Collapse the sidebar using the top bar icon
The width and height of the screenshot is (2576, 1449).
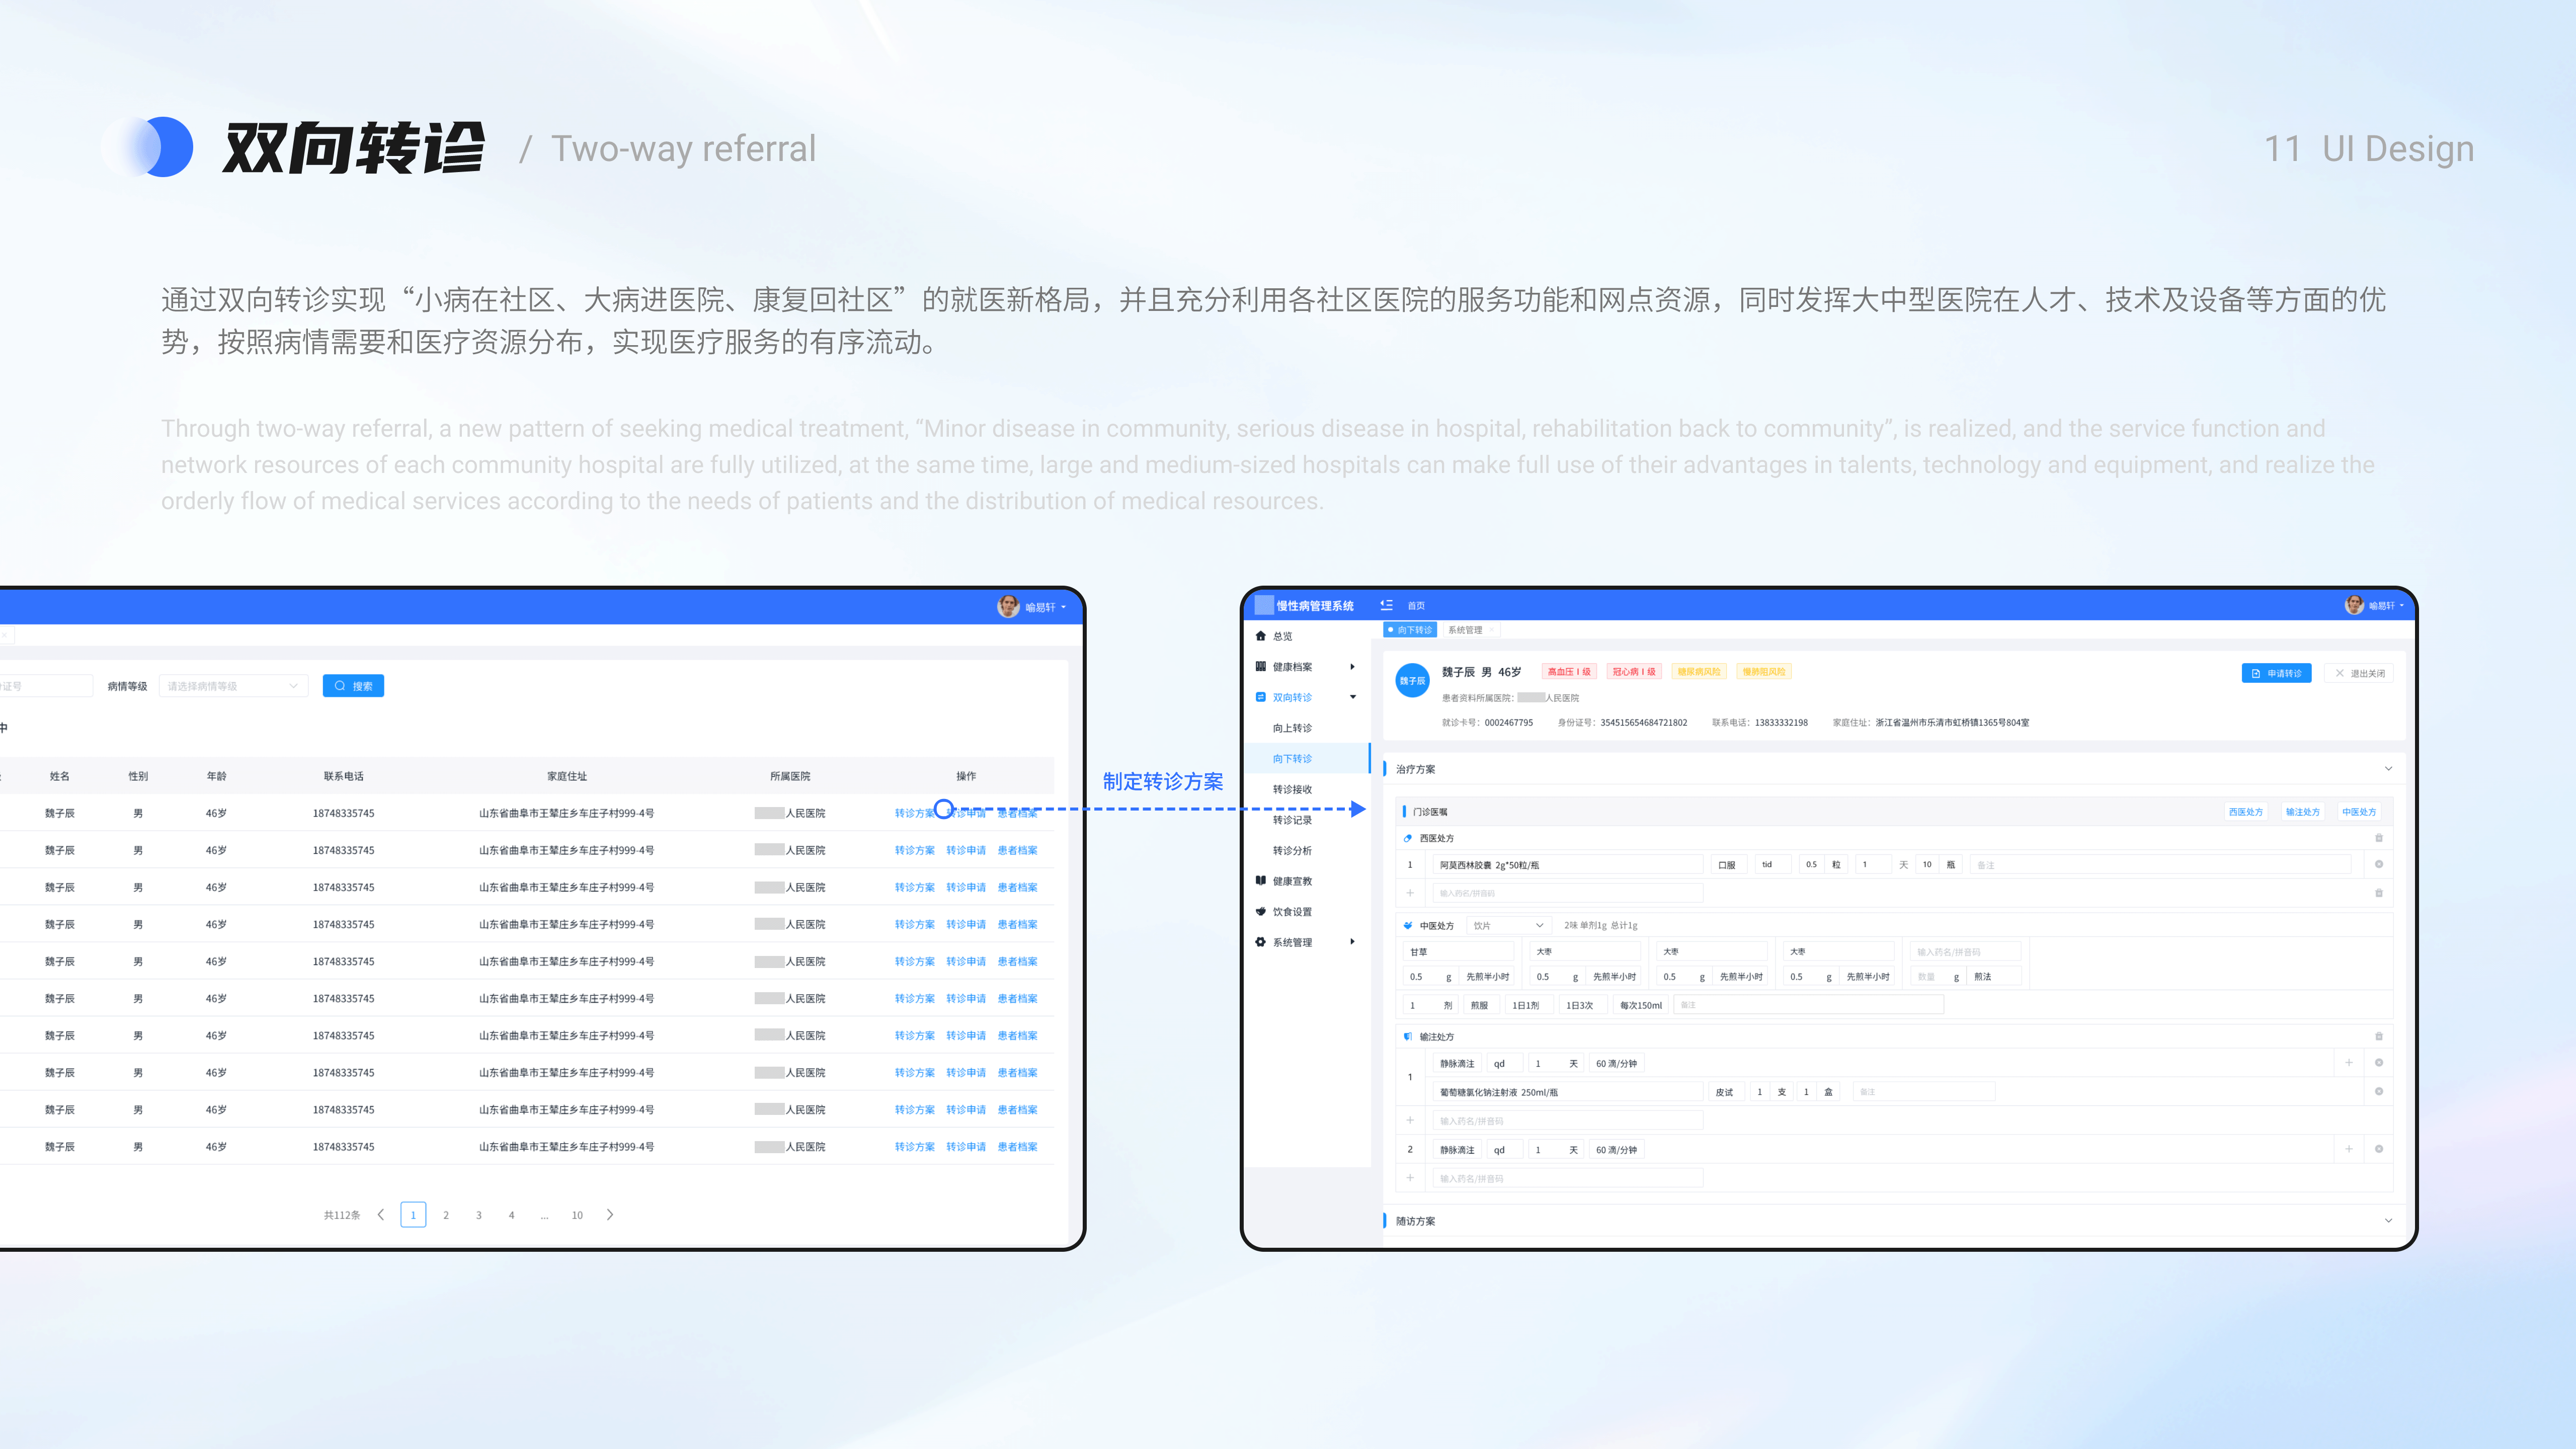1387,606
